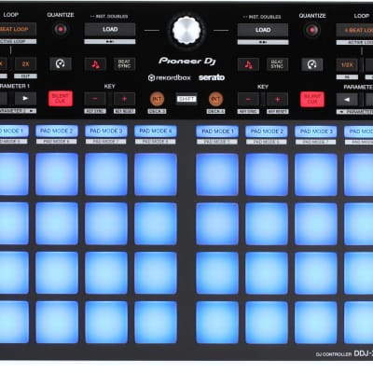Switch the left INT button for Deck 3

[x=157, y=99]
